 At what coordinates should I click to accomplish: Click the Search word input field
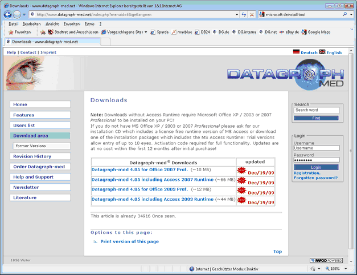(x=316, y=110)
